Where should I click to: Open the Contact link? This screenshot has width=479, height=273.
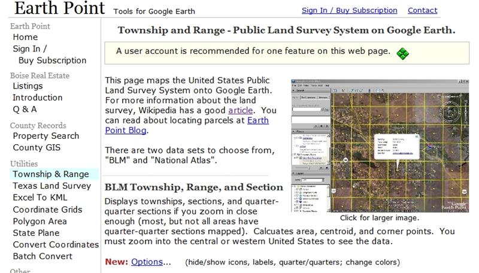[423, 10]
